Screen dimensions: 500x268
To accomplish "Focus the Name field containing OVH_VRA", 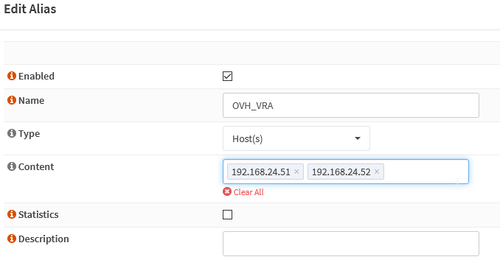I will click(351, 105).
